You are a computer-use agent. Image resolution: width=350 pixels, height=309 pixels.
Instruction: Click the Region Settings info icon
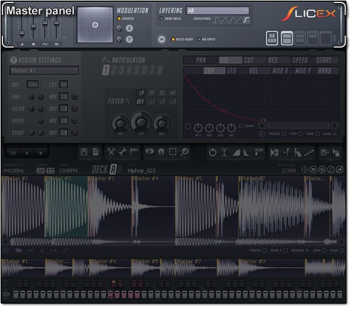click(13, 60)
